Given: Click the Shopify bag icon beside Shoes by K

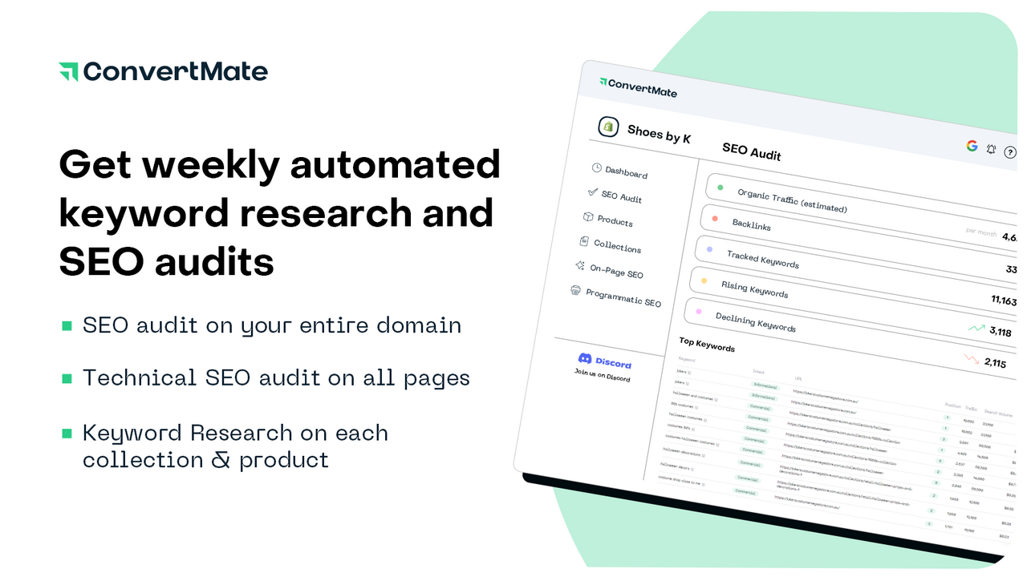Looking at the screenshot, I should (x=608, y=127).
